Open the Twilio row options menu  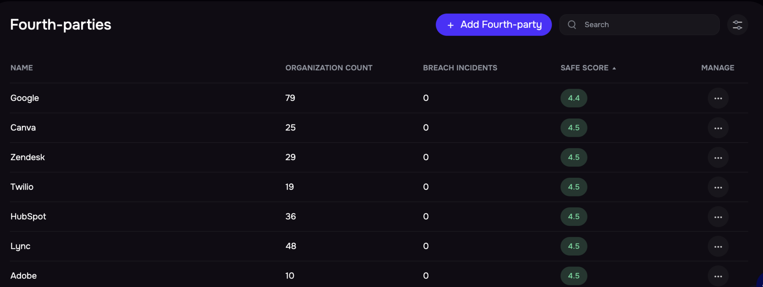click(718, 187)
